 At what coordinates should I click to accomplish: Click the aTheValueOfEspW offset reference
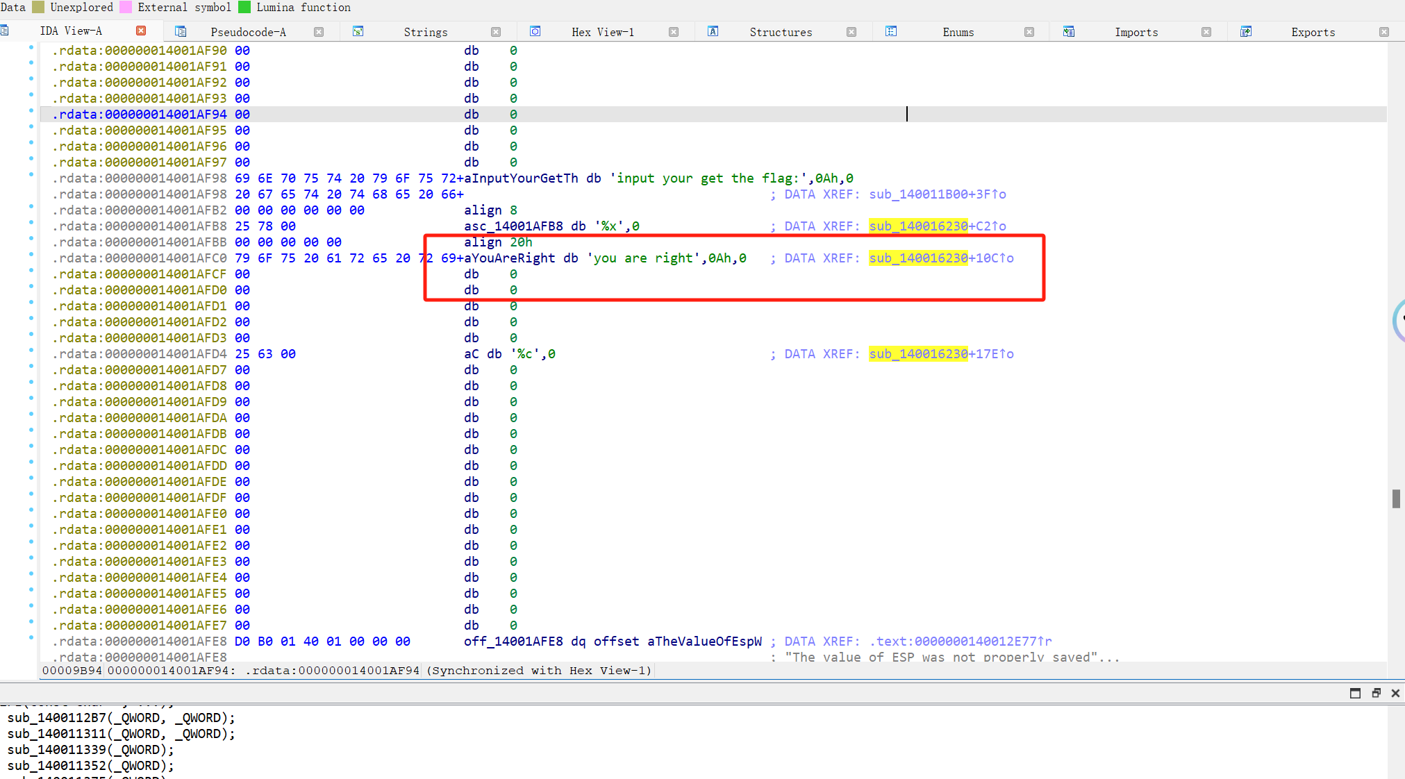[704, 642]
